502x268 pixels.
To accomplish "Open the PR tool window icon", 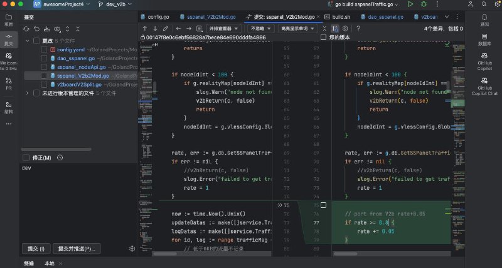I will tap(9, 83).
